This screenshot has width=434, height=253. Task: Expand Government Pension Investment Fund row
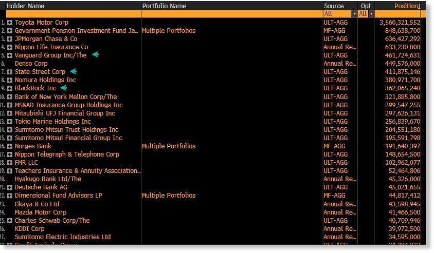click(10, 31)
